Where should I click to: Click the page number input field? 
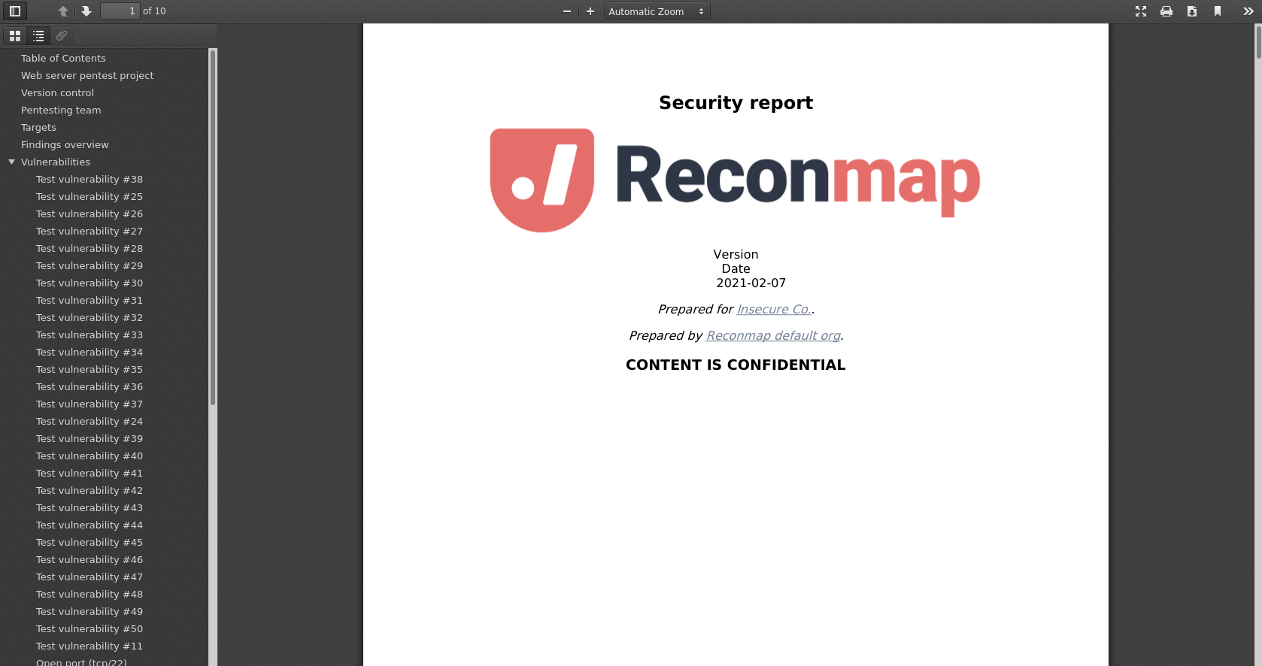coord(120,11)
